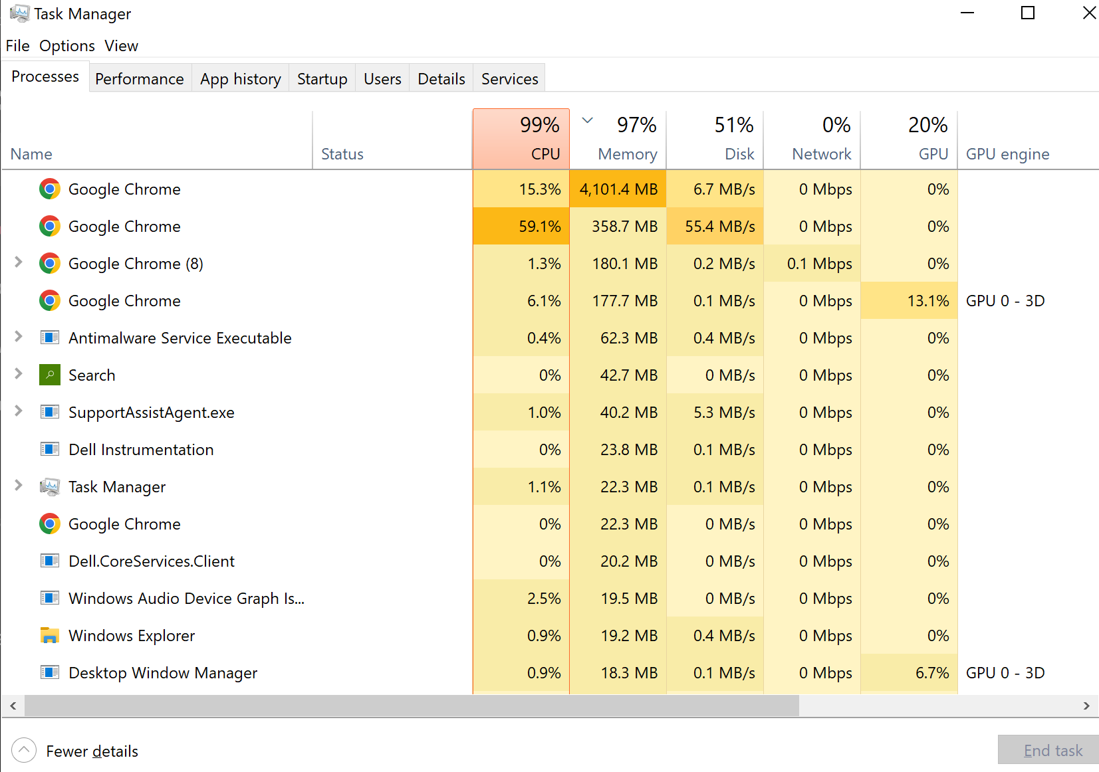The height and width of the screenshot is (772, 1099).
Task: Click the Desktop Window Manager icon
Action: [x=50, y=672]
